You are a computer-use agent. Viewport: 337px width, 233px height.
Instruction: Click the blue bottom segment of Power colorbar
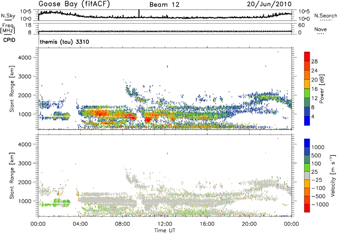coord(307,121)
